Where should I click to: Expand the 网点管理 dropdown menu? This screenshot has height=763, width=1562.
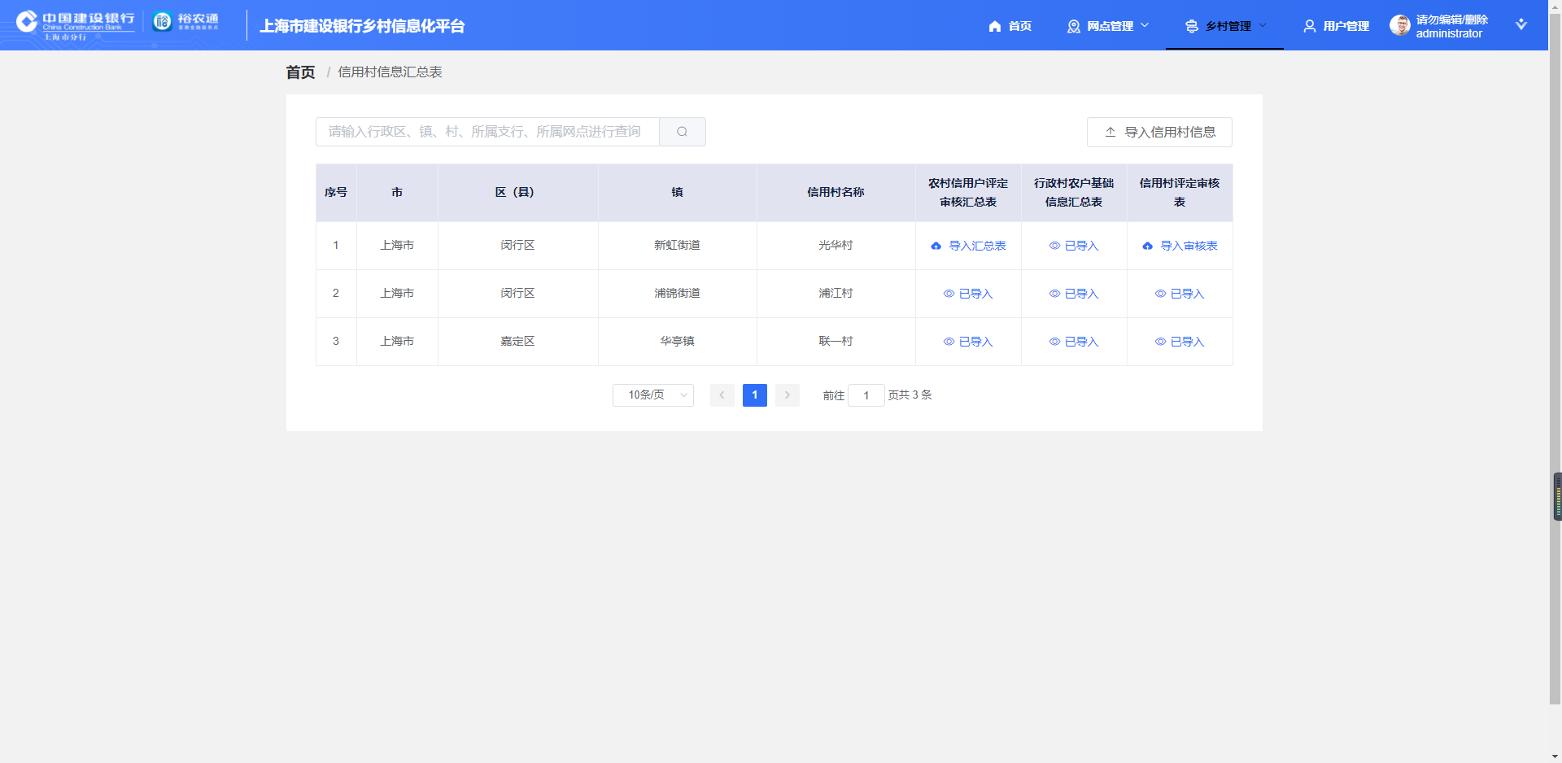[1108, 26]
